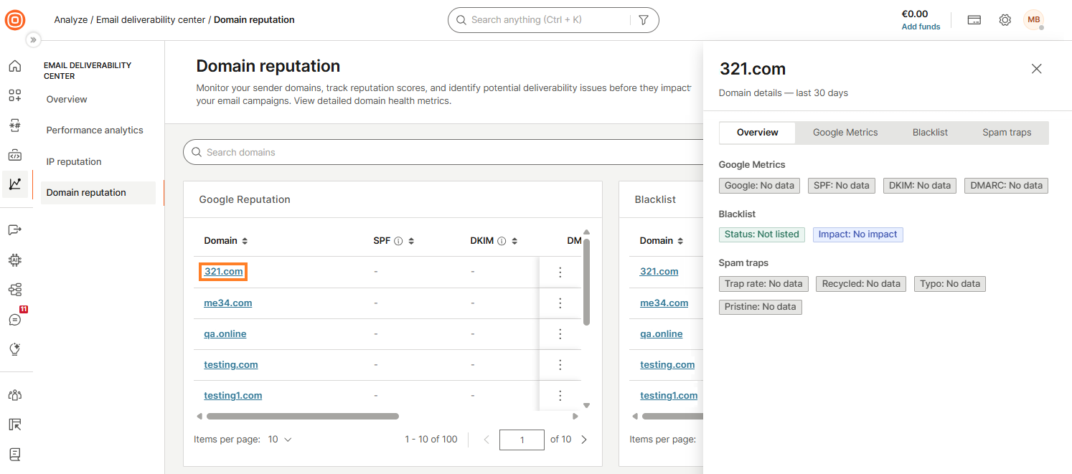Open the me34.com link in the Google Reputation table
The width and height of the screenshot is (1072, 474).
point(228,303)
